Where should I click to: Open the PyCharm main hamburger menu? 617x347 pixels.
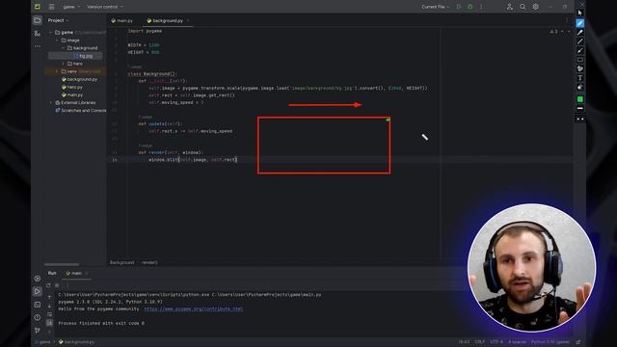[x=51, y=7]
